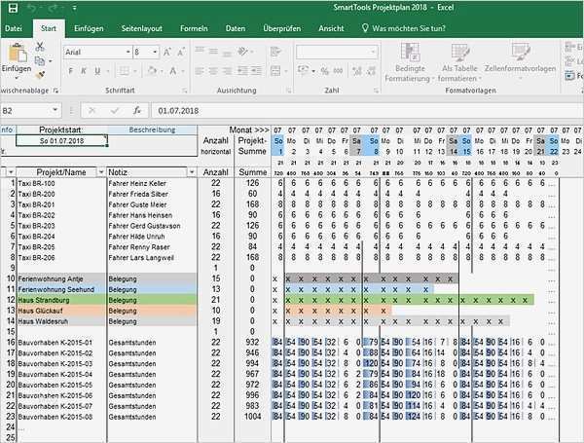Toggle underline U formatting
584x443 pixels.
coord(96,72)
